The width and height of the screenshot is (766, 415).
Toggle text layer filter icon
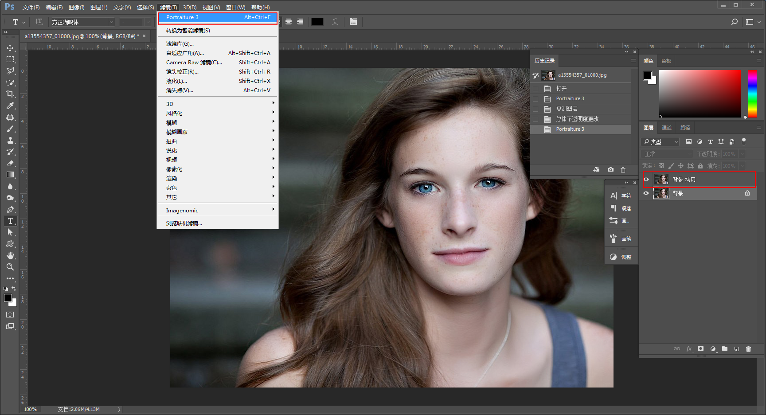click(710, 142)
